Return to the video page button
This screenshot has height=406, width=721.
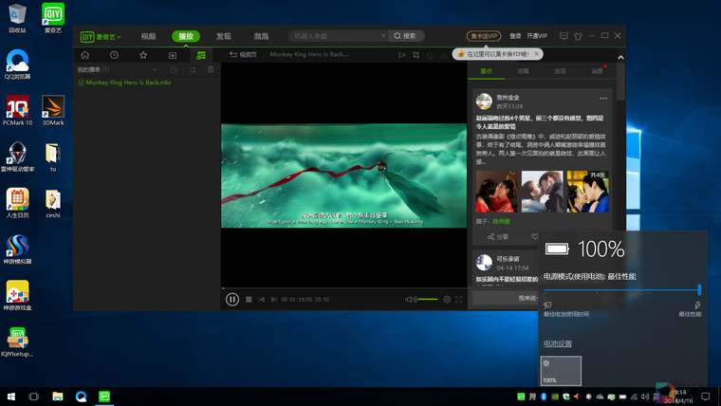[243, 54]
